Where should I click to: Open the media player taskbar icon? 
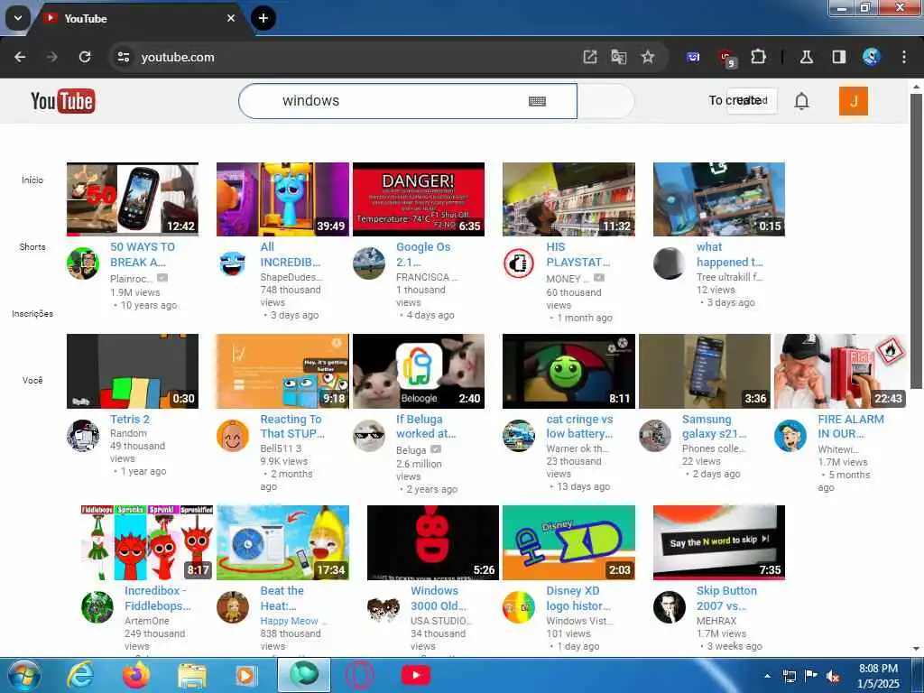[x=245, y=675]
